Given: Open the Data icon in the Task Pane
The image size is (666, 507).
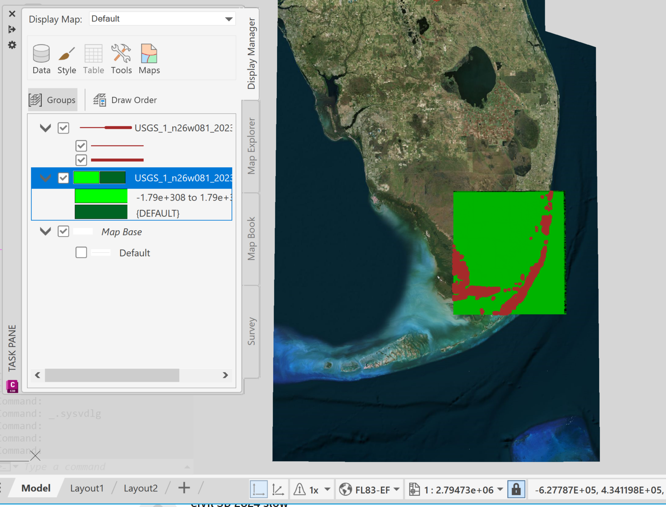Looking at the screenshot, I should coord(41,58).
